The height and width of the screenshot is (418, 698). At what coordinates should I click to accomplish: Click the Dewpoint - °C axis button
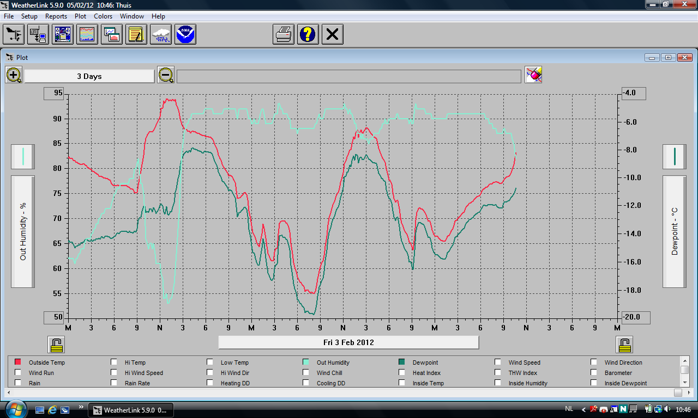(674, 231)
